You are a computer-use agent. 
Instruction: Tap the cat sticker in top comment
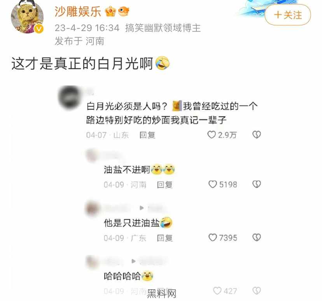[x=177, y=106]
